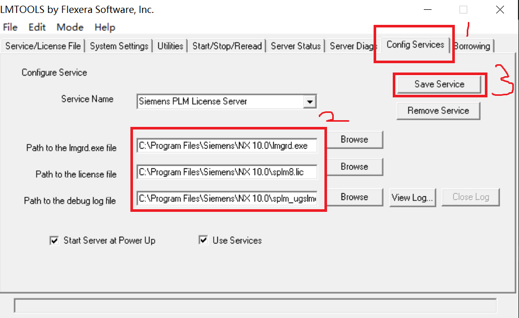This screenshot has height=318, width=519.
Task: Select the Config Services tab
Action: click(x=415, y=45)
